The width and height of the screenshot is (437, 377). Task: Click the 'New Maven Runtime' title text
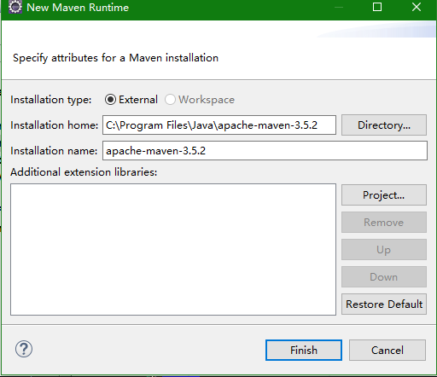tap(78, 8)
